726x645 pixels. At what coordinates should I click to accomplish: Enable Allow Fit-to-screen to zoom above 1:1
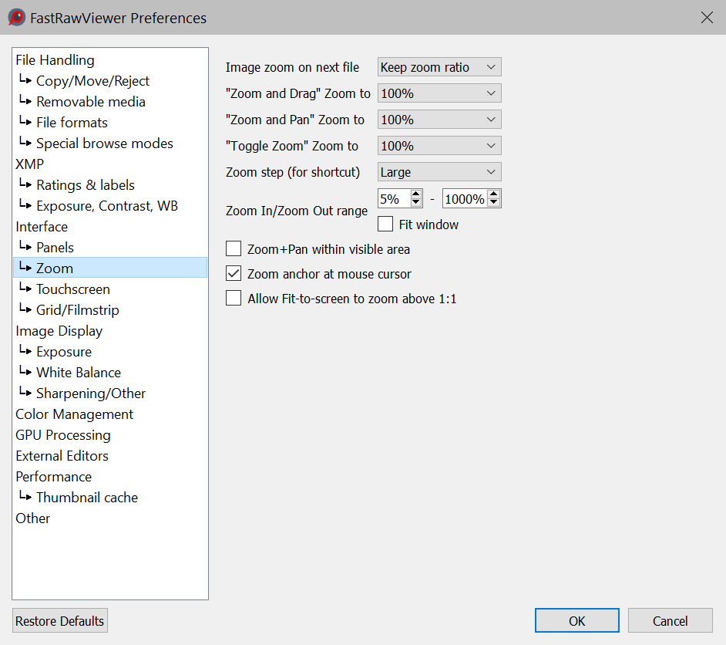tap(234, 299)
